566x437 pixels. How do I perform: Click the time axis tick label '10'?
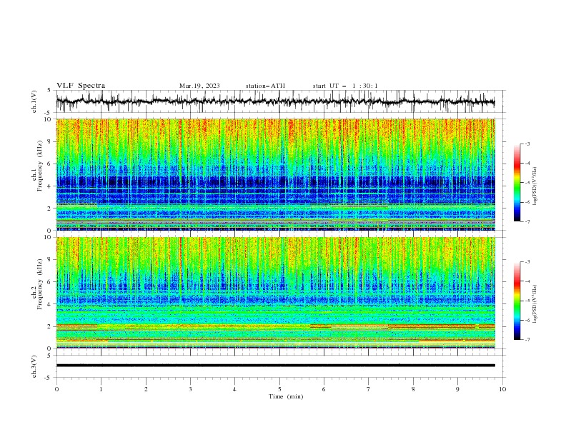click(502, 389)
